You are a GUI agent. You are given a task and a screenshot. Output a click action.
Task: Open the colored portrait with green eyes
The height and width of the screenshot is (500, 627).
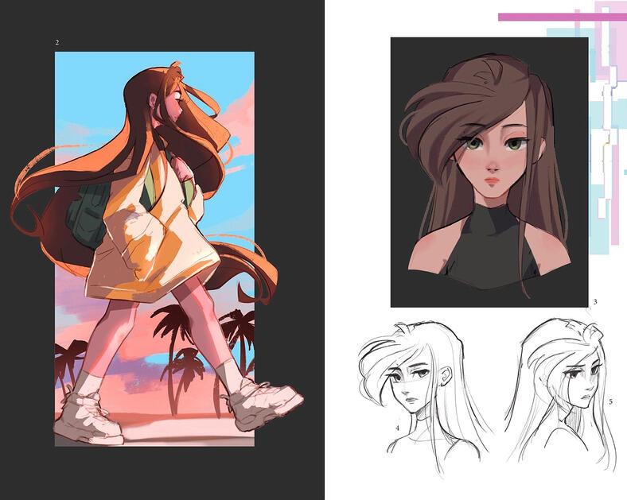click(489, 171)
